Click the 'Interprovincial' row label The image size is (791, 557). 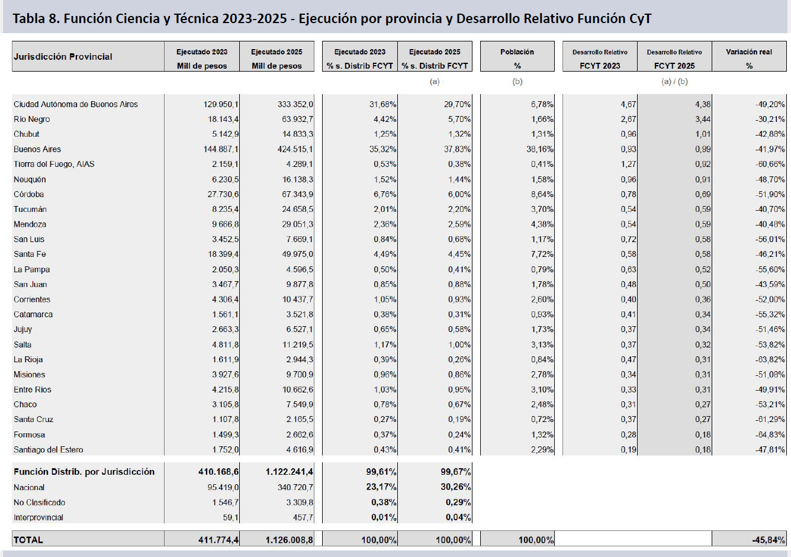(x=38, y=517)
